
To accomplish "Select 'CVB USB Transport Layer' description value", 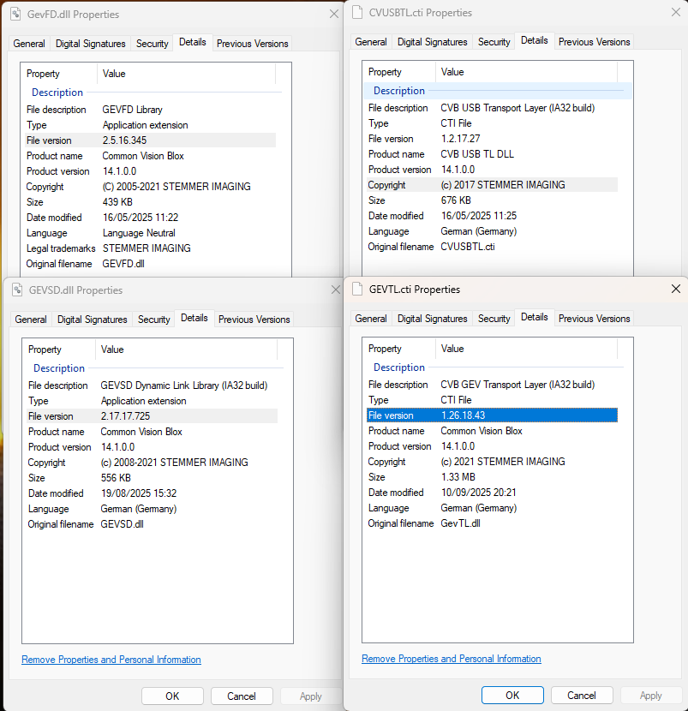I will point(517,107).
